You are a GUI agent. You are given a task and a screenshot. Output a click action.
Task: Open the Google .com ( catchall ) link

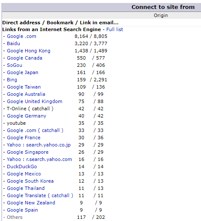point(35,130)
